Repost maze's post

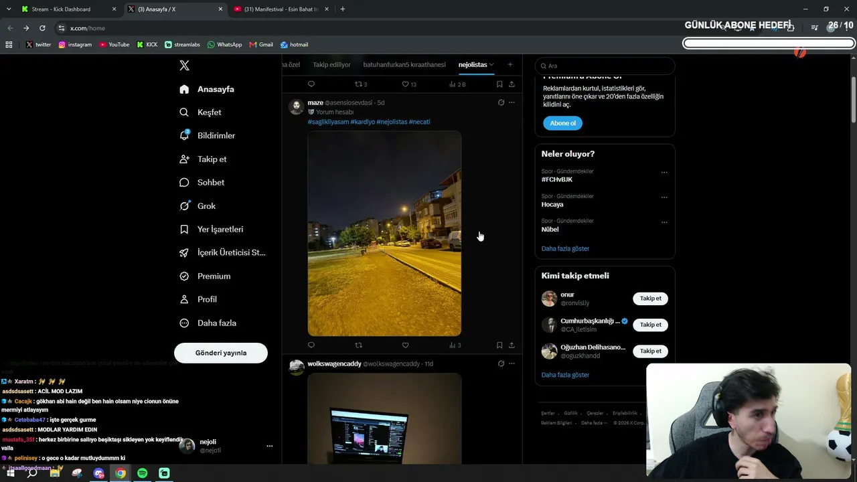click(x=358, y=345)
